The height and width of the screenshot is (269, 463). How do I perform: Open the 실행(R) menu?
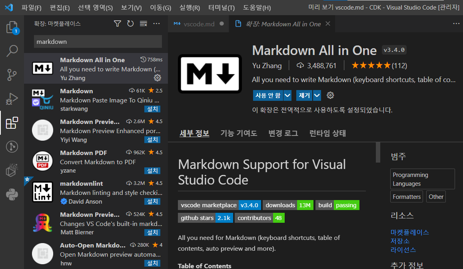click(x=190, y=8)
